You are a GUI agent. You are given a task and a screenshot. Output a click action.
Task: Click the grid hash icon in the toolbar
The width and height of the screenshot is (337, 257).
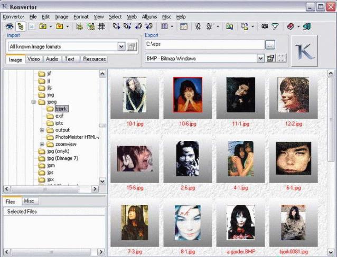(x=101, y=26)
